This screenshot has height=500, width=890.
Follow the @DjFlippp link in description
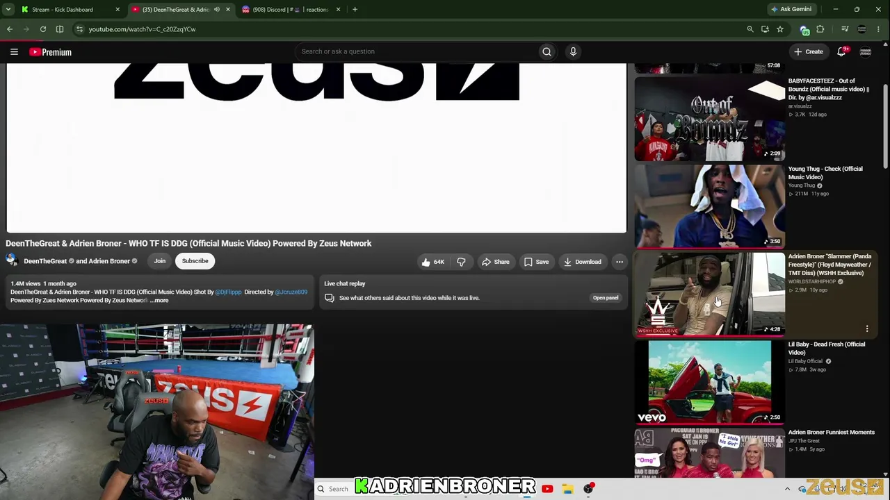tap(228, 292)
